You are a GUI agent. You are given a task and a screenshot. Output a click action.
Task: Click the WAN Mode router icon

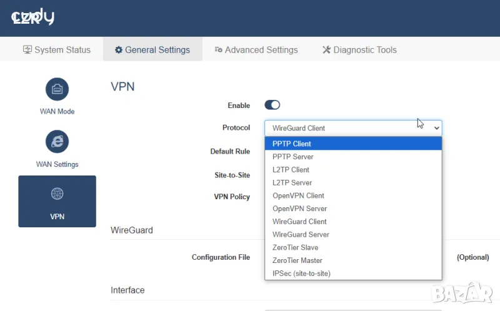click(x=57, y=89)
